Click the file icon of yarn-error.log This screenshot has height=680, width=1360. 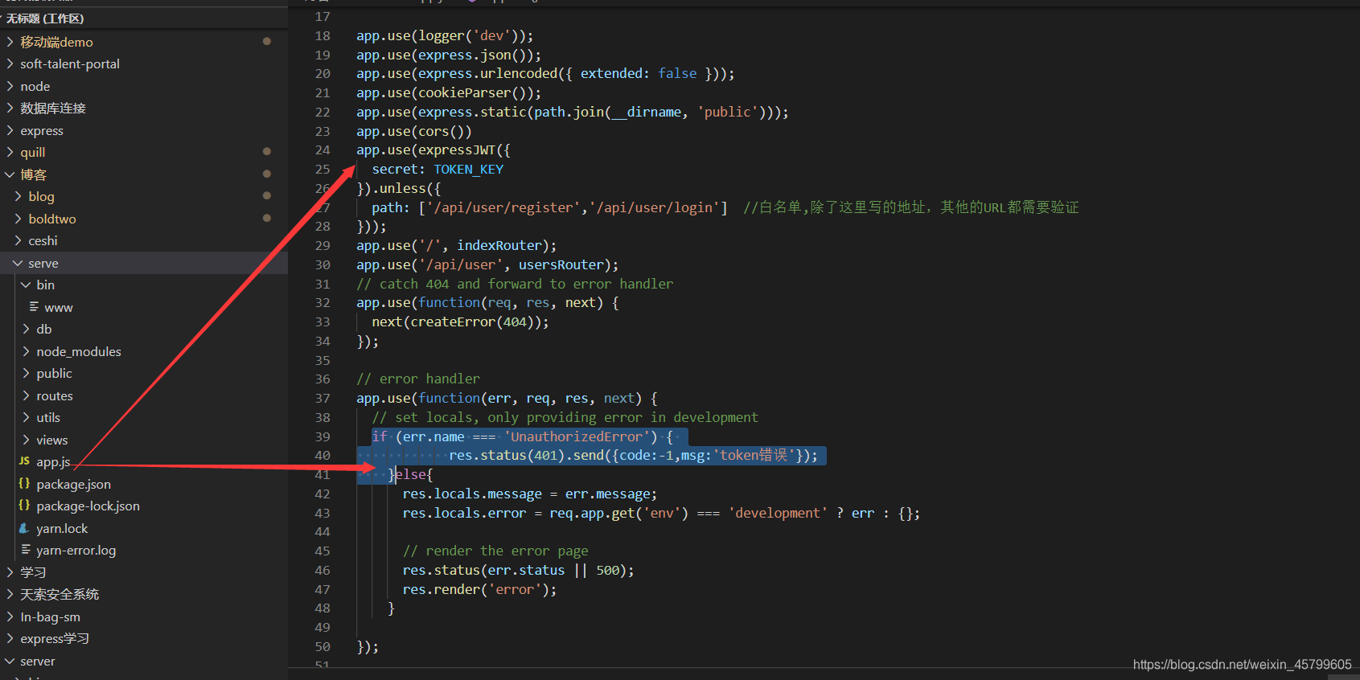26,550
